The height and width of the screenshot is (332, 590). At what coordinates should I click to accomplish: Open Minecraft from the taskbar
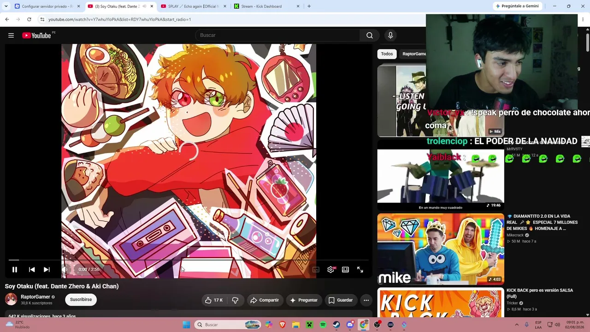click(309, 325)
